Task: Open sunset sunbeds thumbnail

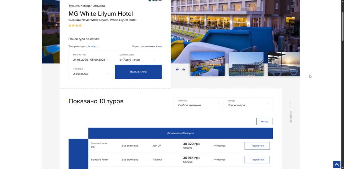Action: coord(284,64)
